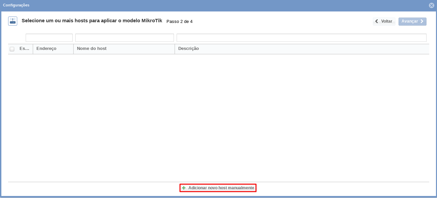
Task: Focus the Nome do host filter field
Action: tap(124, 38)
